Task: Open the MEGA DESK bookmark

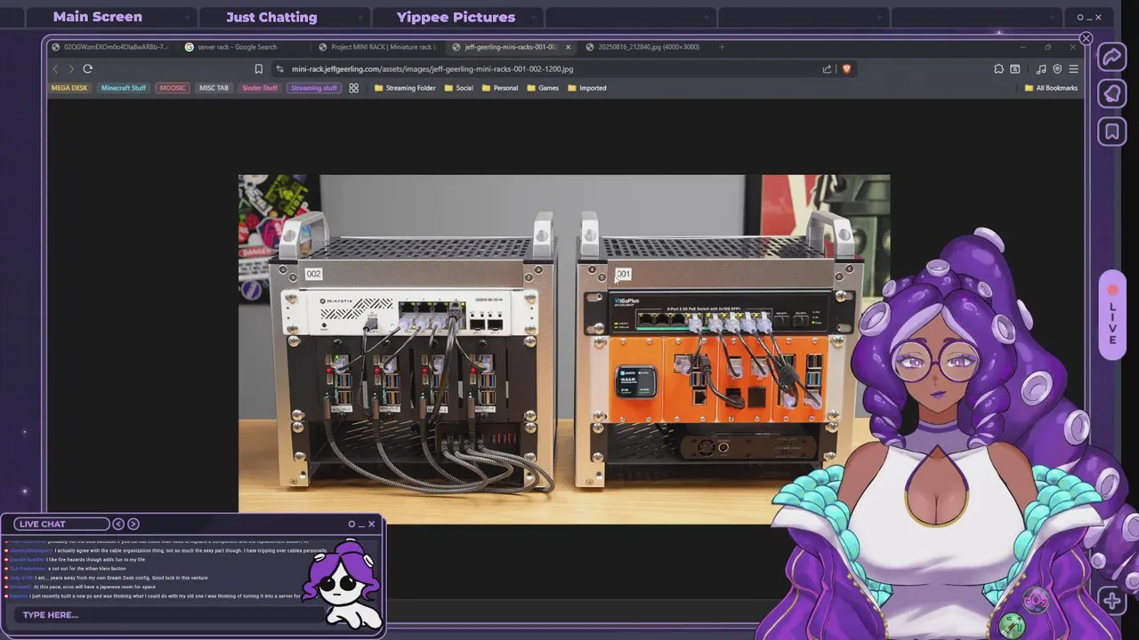Action: tap(69, 88)
